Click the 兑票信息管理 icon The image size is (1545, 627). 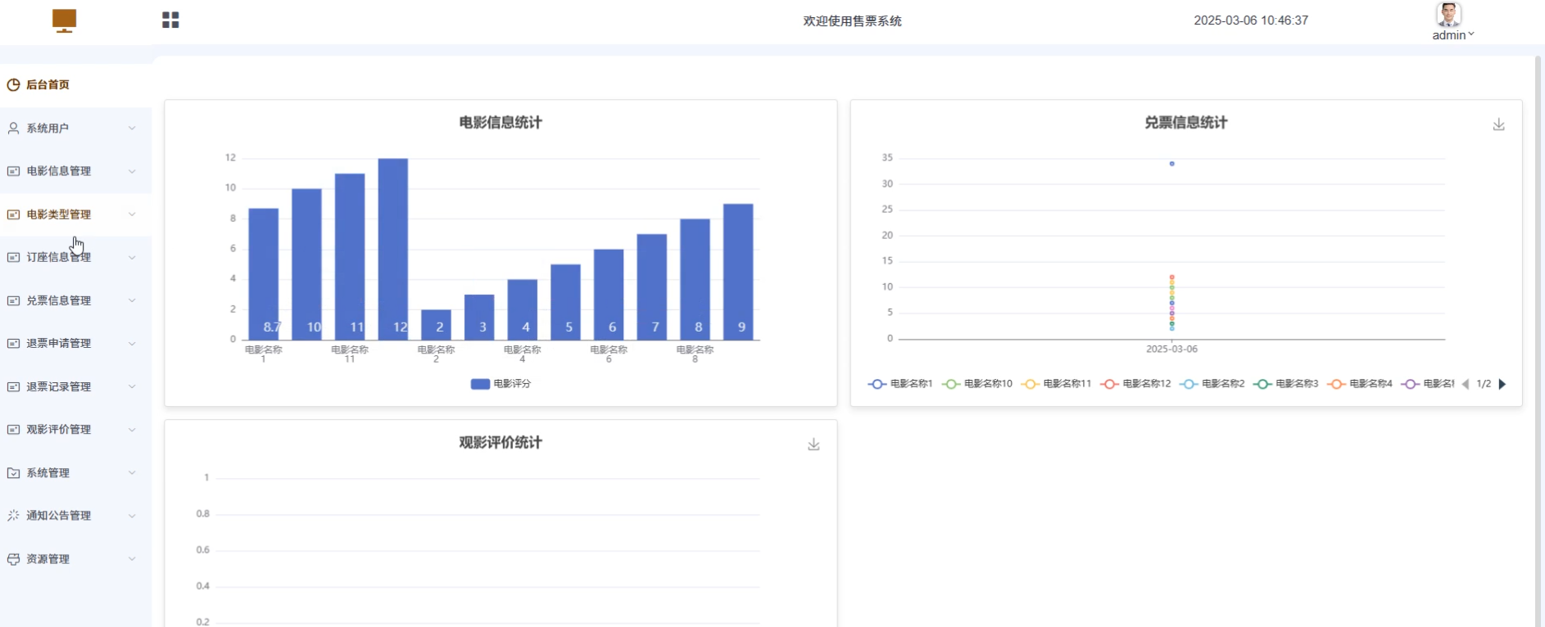pyautogui.click(x=13, y=300)
